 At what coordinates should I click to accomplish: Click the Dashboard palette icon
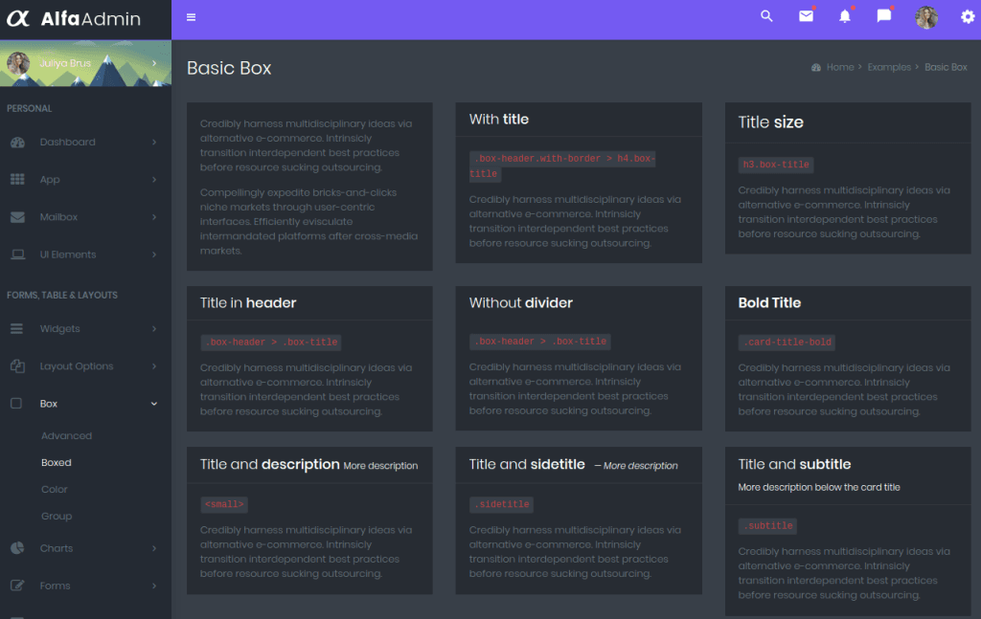(17, 143)
